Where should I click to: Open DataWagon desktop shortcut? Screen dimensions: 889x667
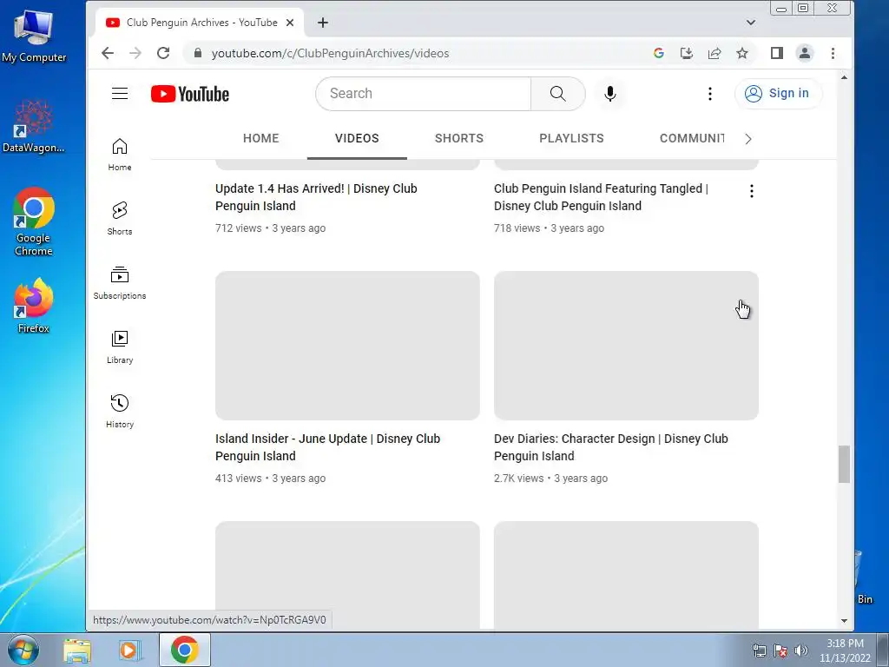34,126
